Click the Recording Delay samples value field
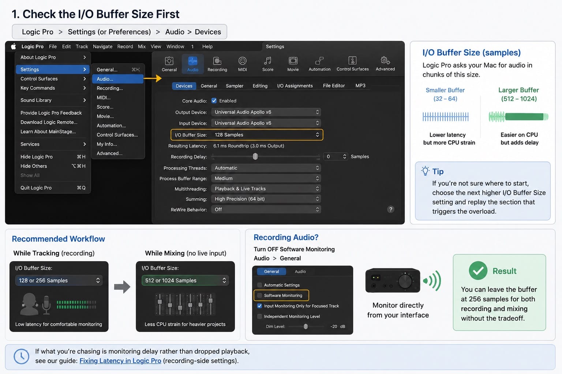 (333, 156)
